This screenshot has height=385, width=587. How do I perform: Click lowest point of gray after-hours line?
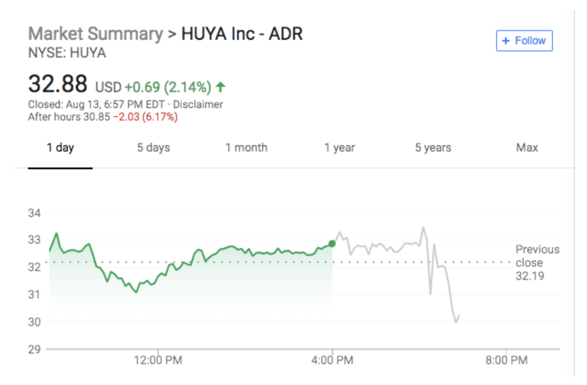[x=456, y=323]
